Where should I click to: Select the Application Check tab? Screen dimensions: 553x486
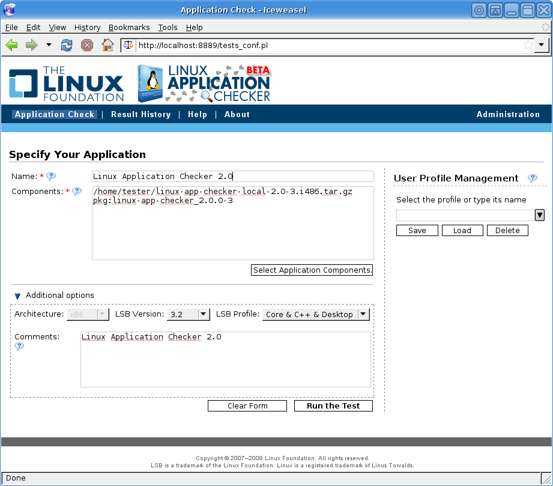(x=54, y=114)
